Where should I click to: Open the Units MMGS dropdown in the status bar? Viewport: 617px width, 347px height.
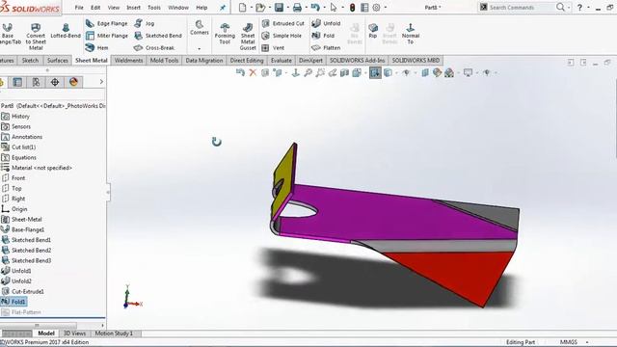coord(587,342)
